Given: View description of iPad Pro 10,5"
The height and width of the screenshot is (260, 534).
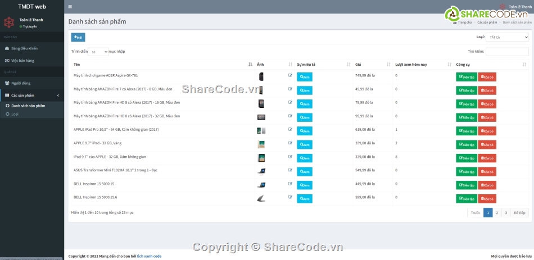Looking at the screenshot, I should pyautogui.click(x=305, y=131).
